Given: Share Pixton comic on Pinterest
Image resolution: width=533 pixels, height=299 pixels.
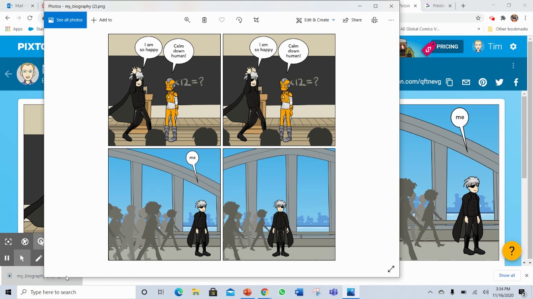Looking at the screenshot, I should (483, 82).
